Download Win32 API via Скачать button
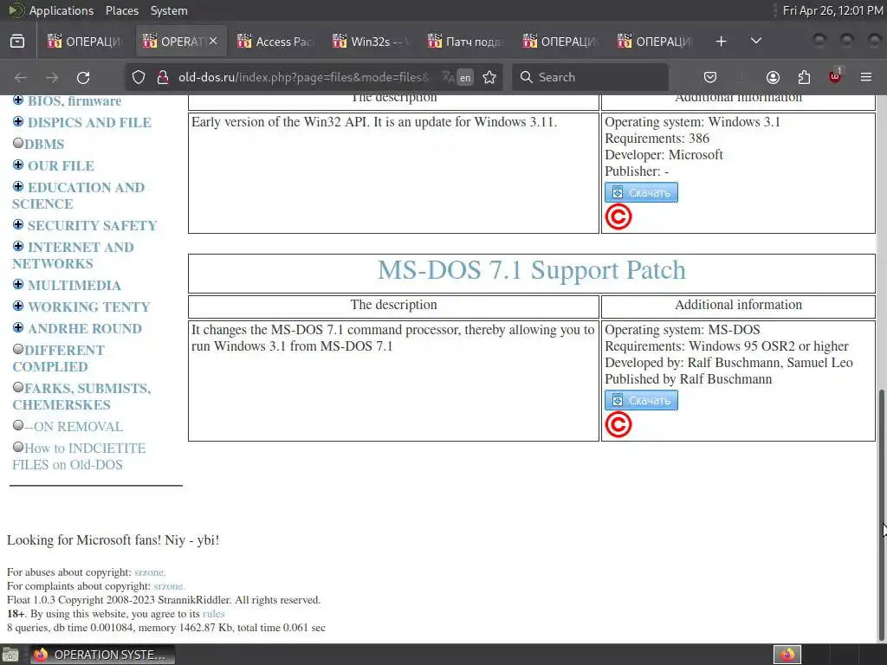The image size is (887, 665). pyautogui.click(x=641, y=192)
